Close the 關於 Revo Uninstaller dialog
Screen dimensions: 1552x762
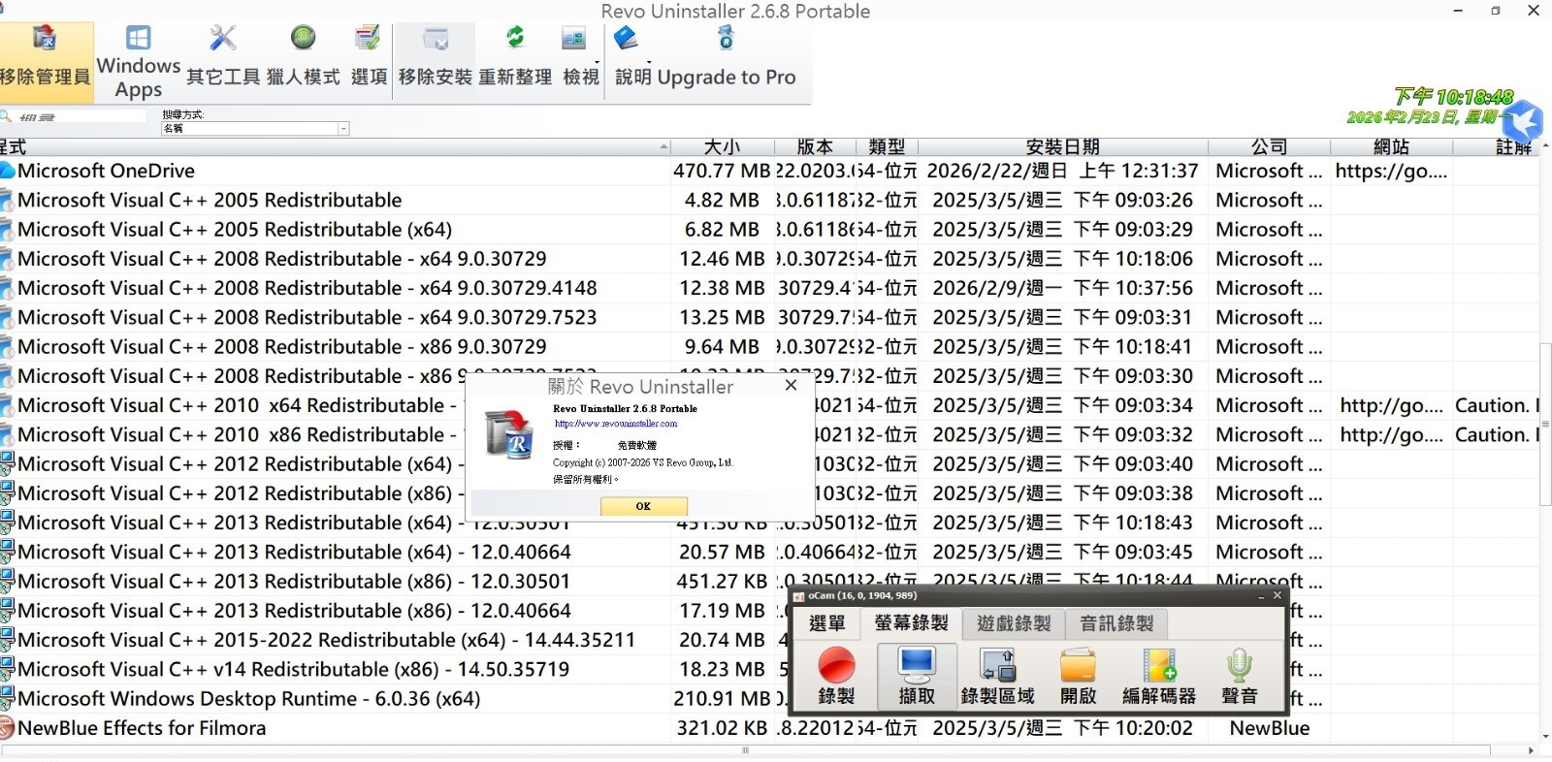[x=791, y=385]
